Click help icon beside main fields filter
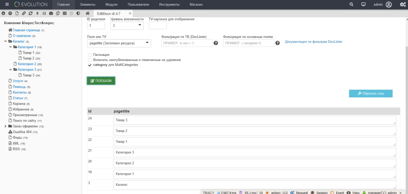 [278, 43]
